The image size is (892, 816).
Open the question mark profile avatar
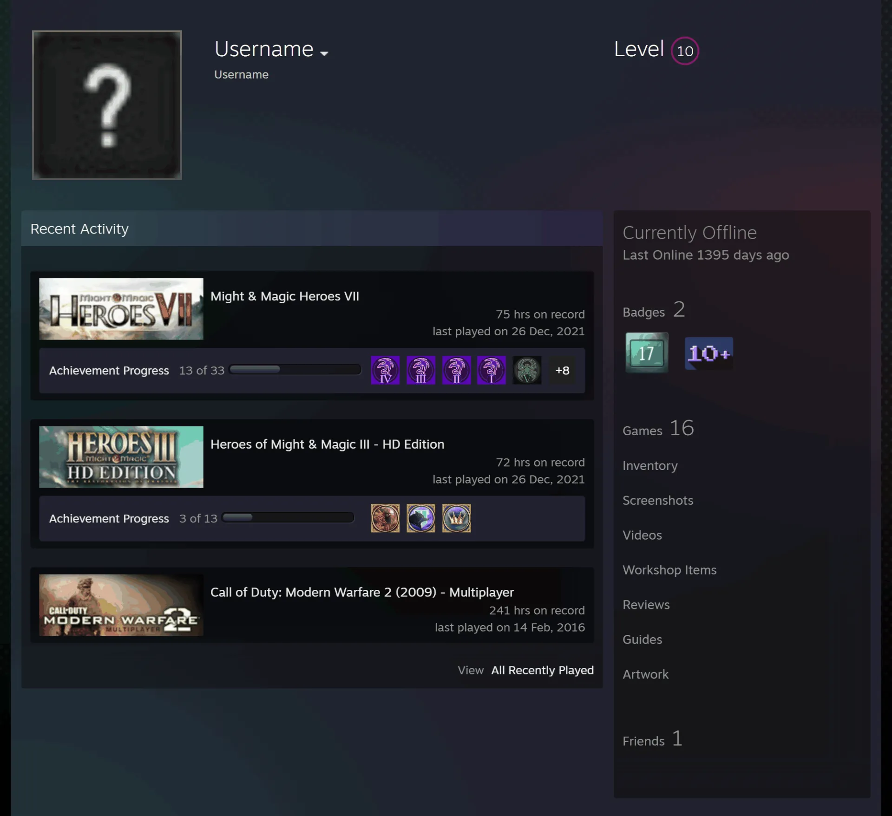tap(107, 105)
